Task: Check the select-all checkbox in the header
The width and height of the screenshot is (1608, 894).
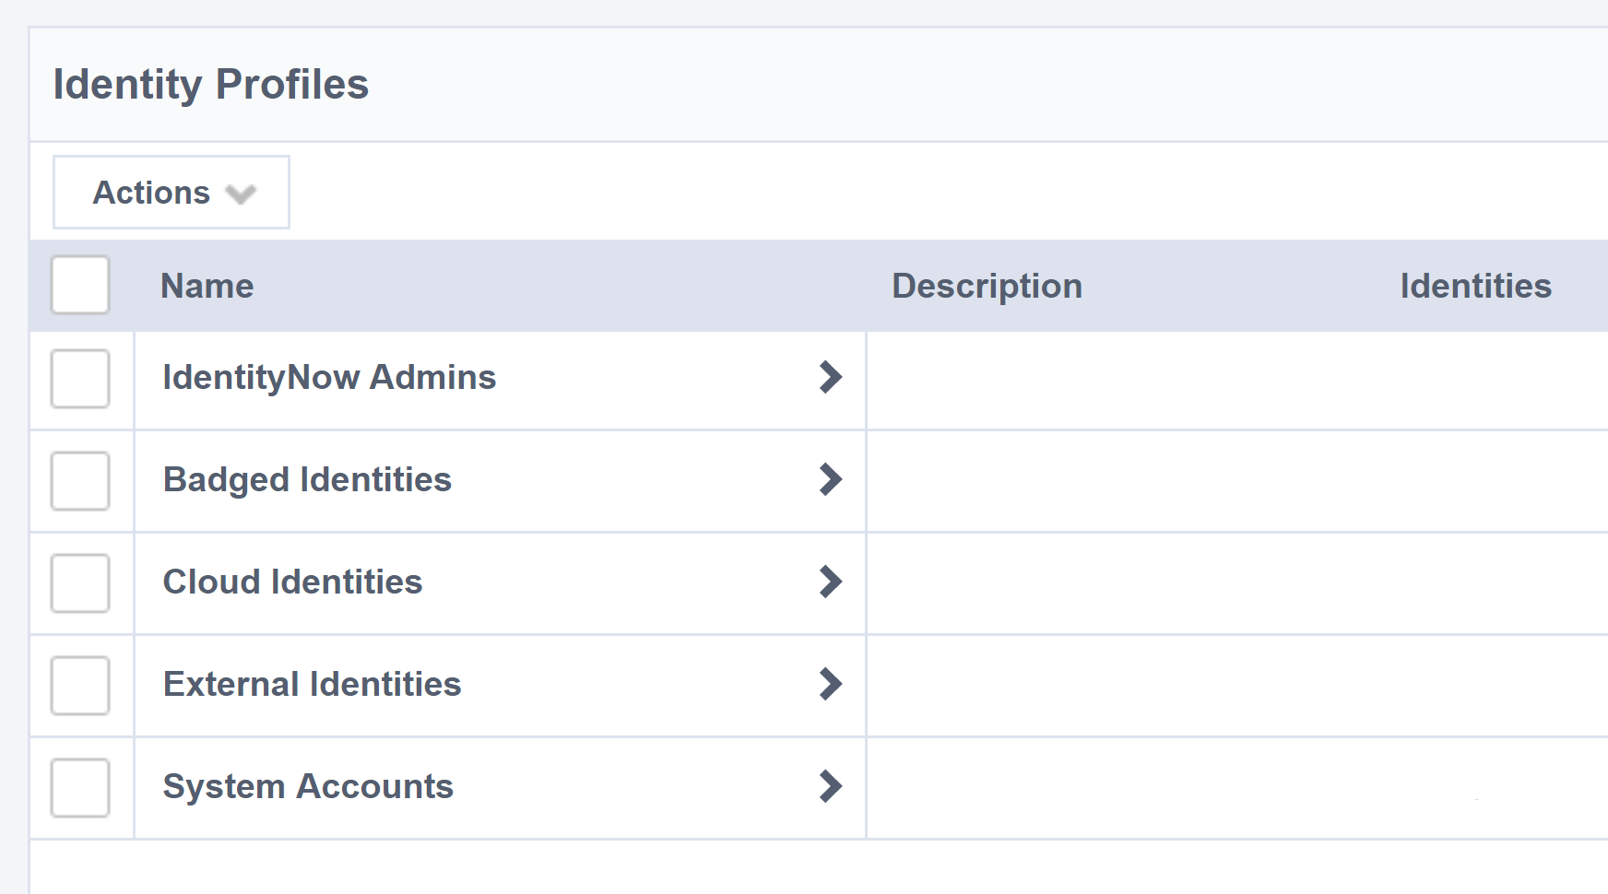Action: [80, 286]
